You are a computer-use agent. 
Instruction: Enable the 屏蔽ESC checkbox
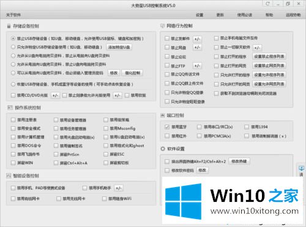click(x=106, y=154)
